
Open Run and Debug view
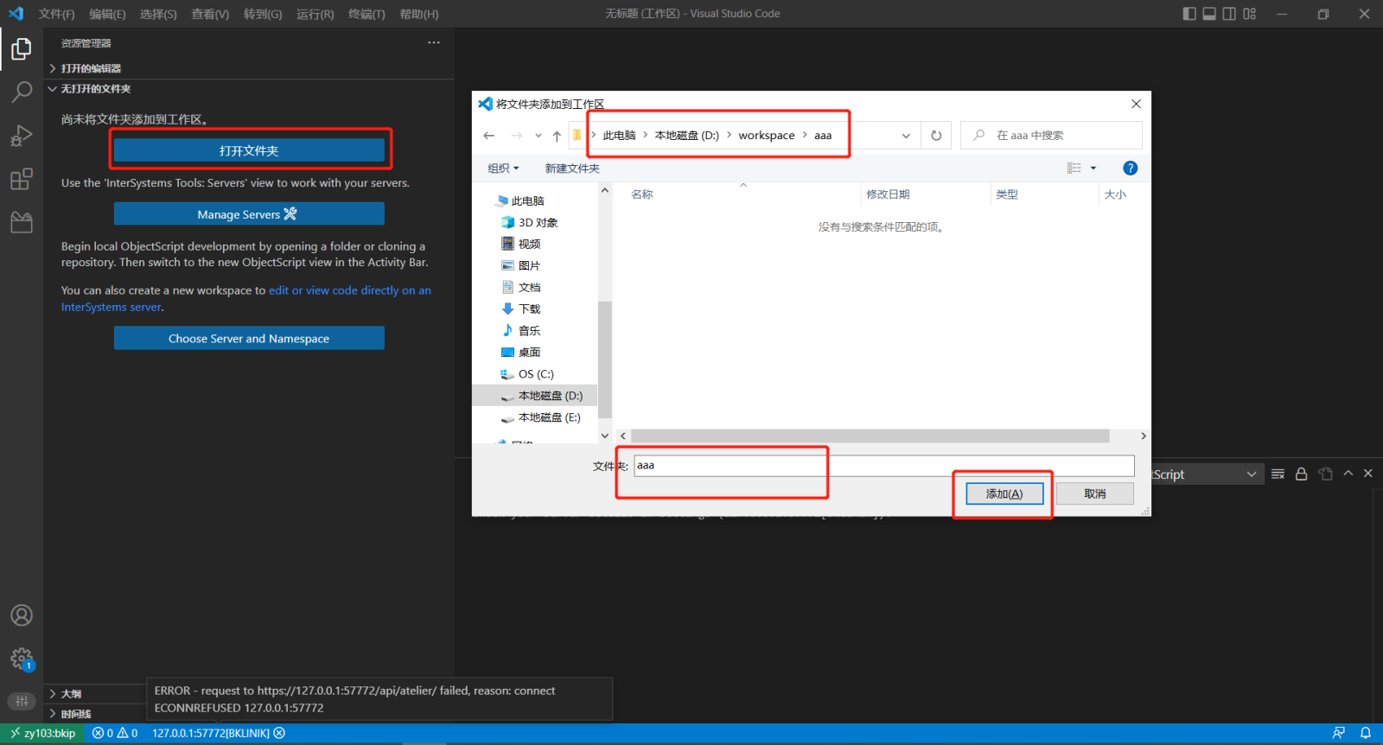(22, 136)
